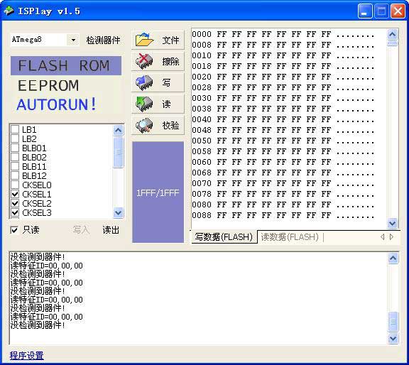Click hex view scroll down arrow
Image resolution: width=409 pixels, height=365 pixels.
[393, 223]
